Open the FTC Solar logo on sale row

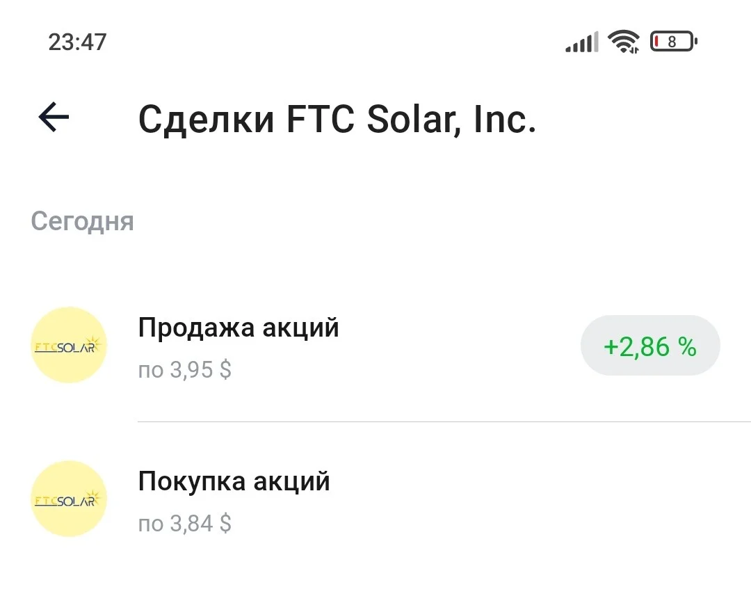[68, 345]
